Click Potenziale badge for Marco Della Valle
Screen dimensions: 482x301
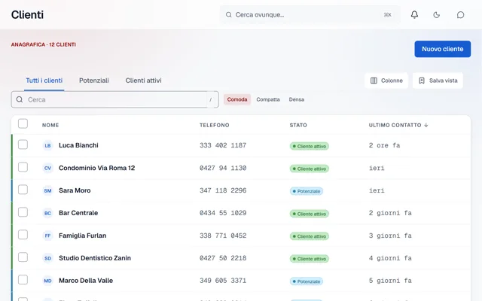point(307,281)
